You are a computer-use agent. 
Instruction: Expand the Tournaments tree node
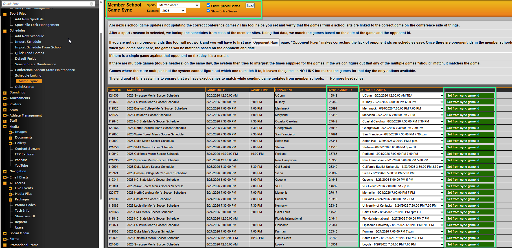coord(5,98)
